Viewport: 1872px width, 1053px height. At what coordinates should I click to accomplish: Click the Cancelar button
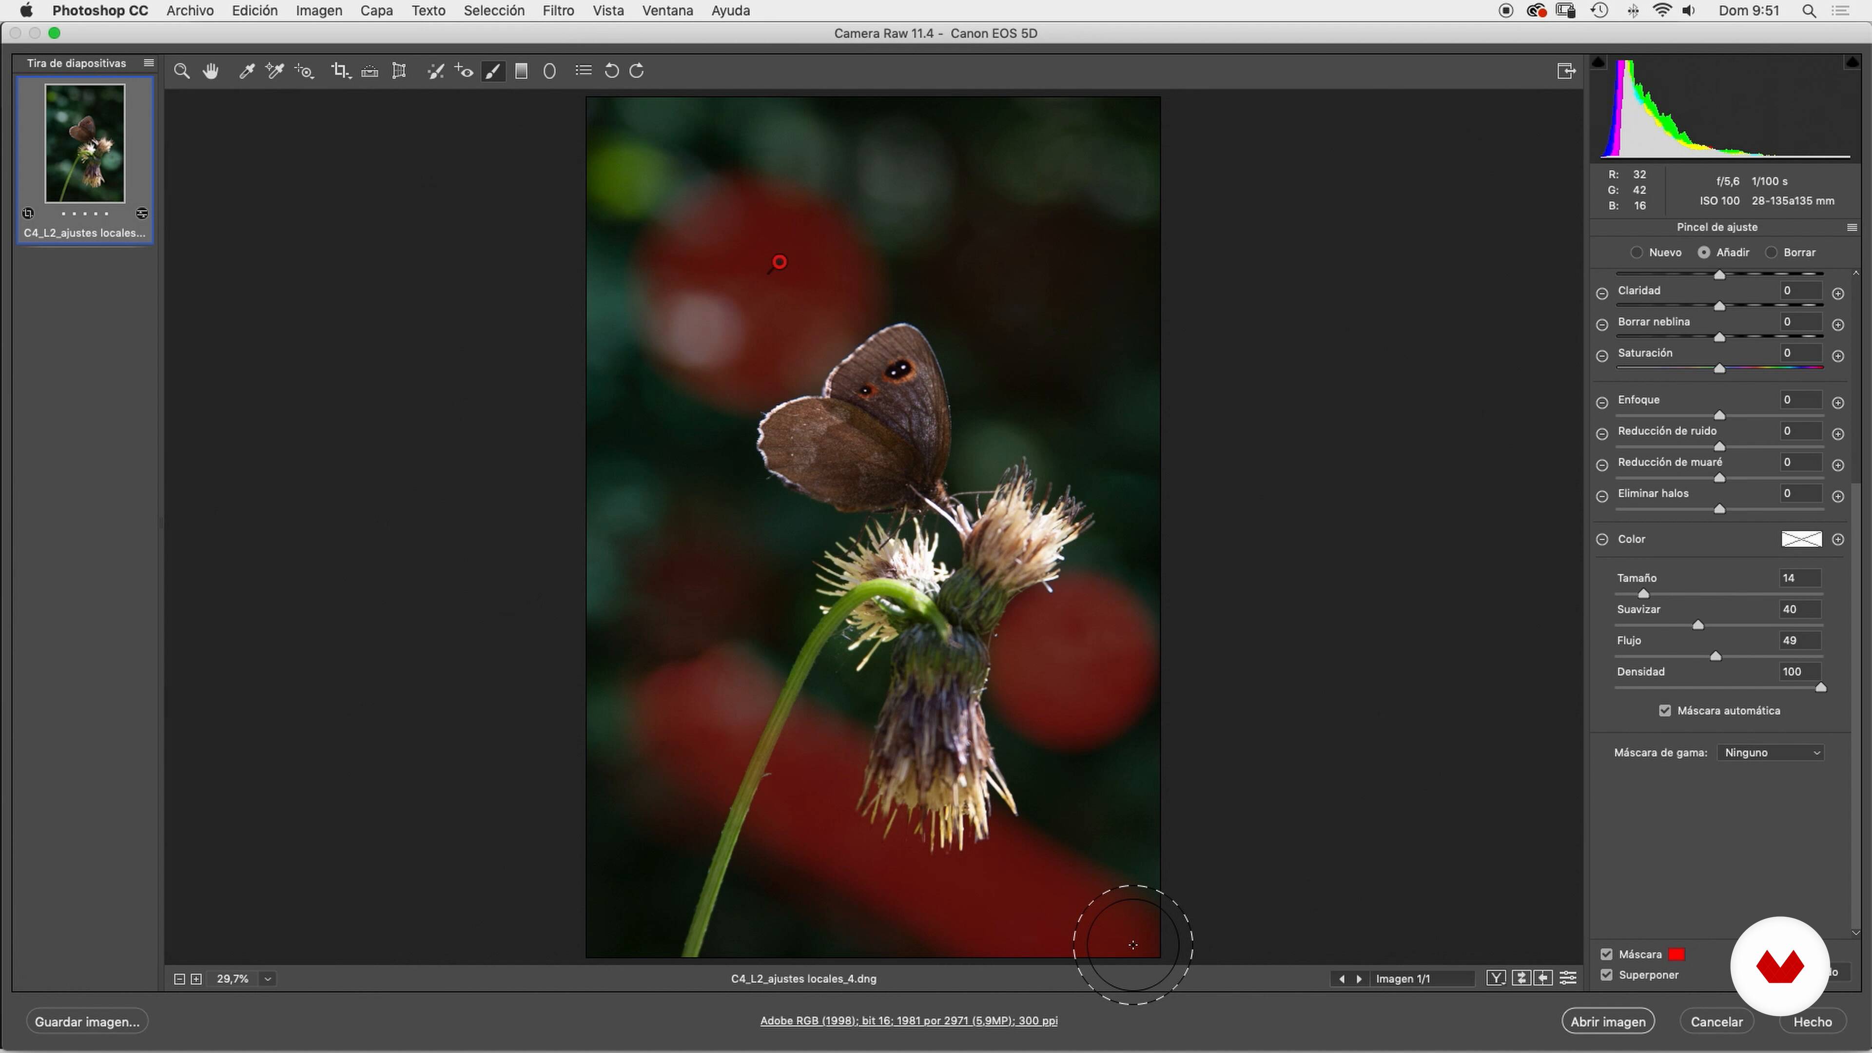1716,1021
